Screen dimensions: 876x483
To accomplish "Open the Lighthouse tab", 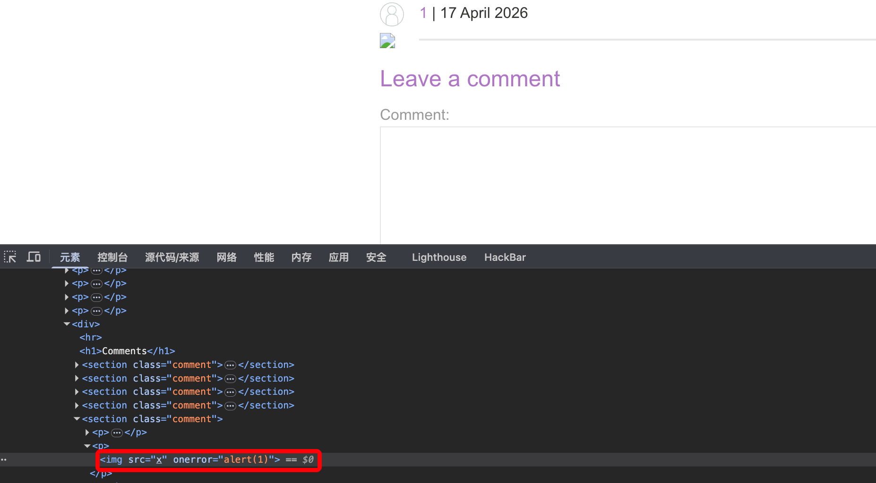I will point(439,257).
